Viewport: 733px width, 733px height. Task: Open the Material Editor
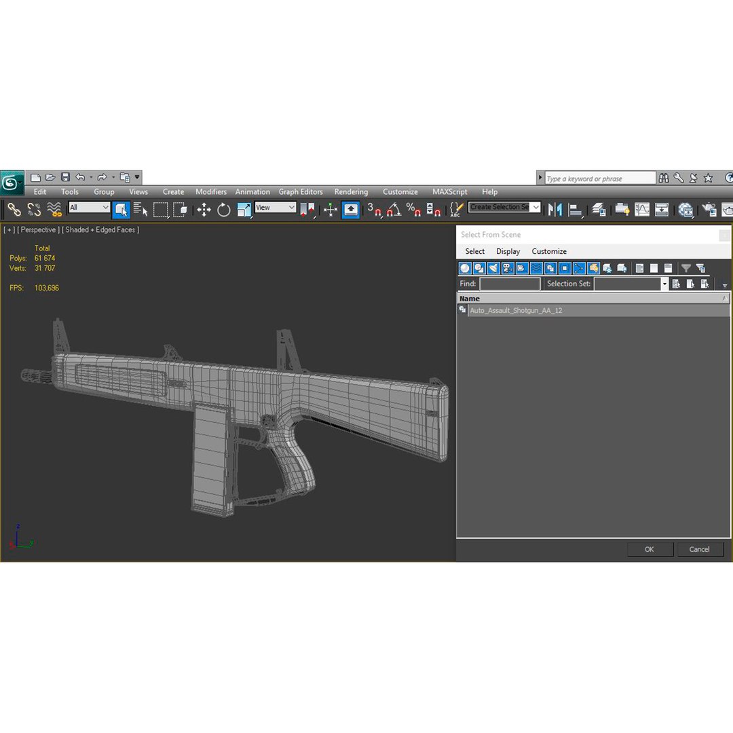point(685,210)
